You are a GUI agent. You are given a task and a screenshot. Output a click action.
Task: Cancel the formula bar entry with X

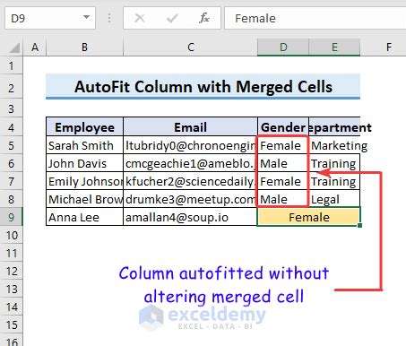[x=139, y=18]
